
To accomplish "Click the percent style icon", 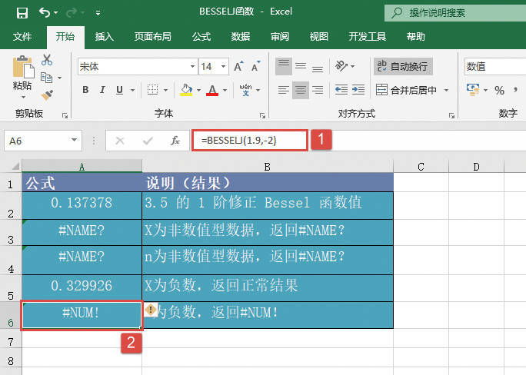I will [499, 91].
